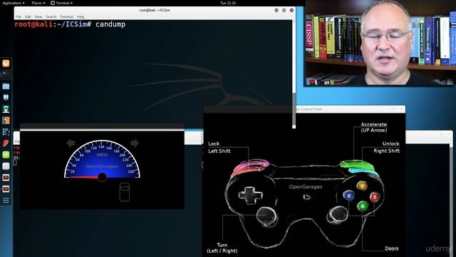Maximize the root@kali terminal window
This screenshot has height=257, width=456.
click(284, 10)
